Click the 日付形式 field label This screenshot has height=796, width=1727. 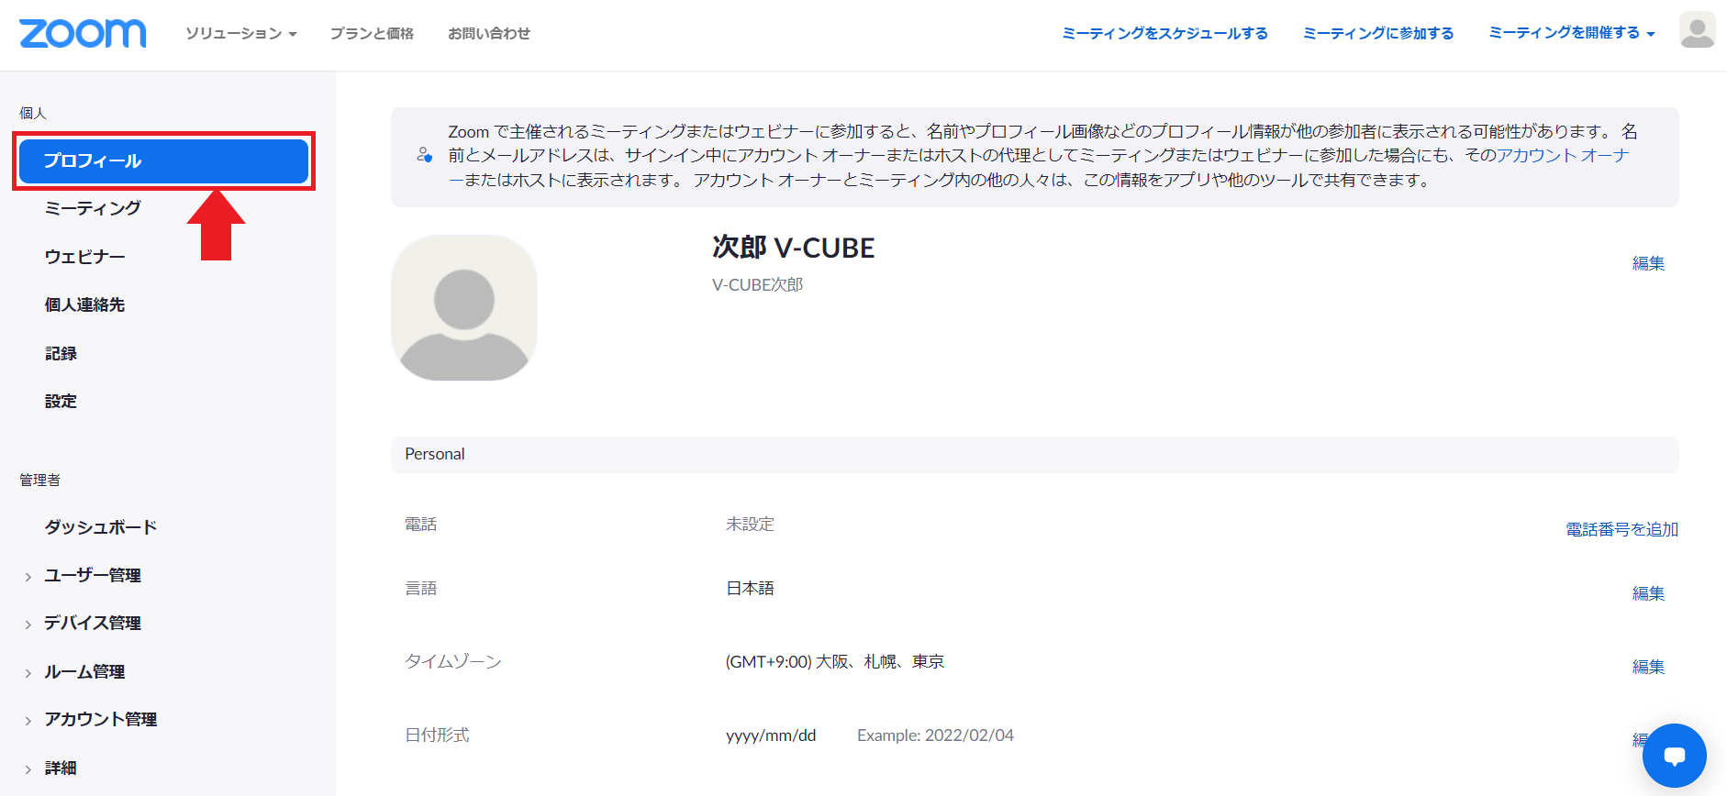[x=438, y=735]
